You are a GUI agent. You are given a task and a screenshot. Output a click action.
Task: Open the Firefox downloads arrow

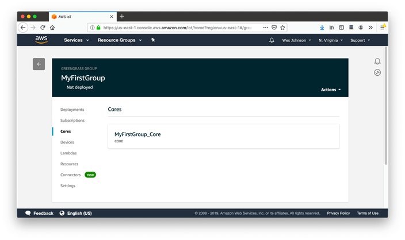322,28
